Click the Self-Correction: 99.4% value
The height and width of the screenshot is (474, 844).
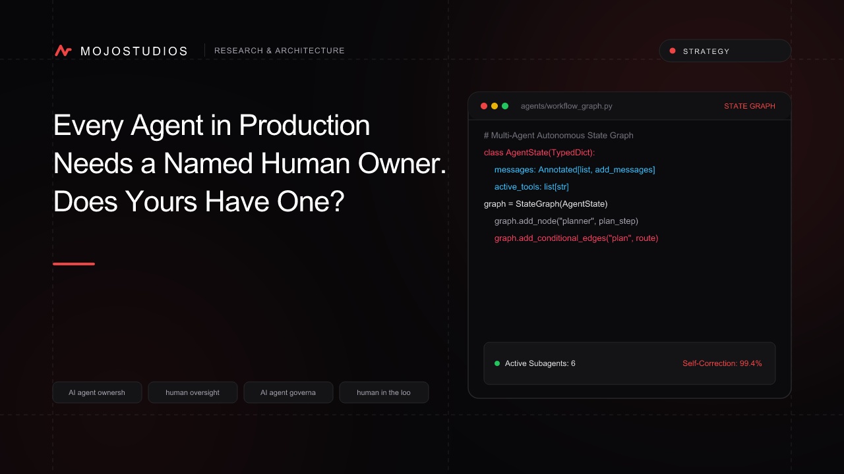pyautogui.click(x=722, y=363)
